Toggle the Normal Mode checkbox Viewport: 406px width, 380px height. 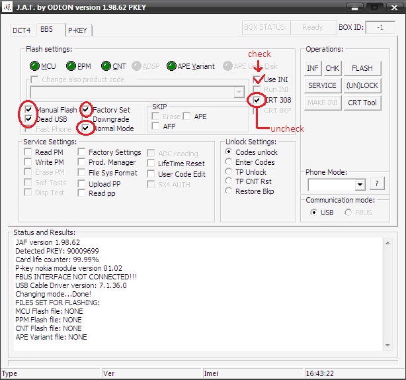click(x=86, y=128)
